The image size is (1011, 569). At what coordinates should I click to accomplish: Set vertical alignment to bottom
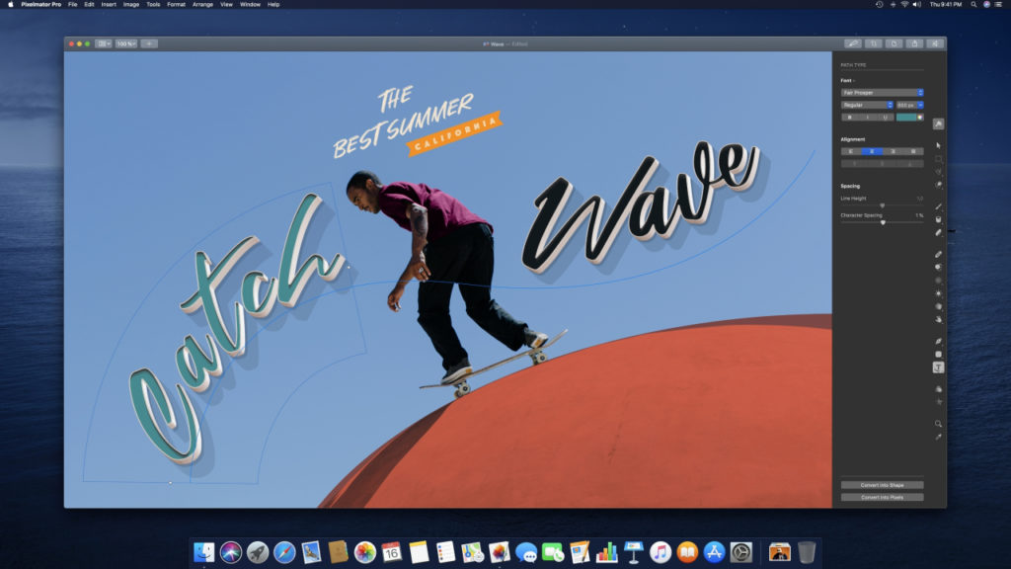click(x=909, y=164)
